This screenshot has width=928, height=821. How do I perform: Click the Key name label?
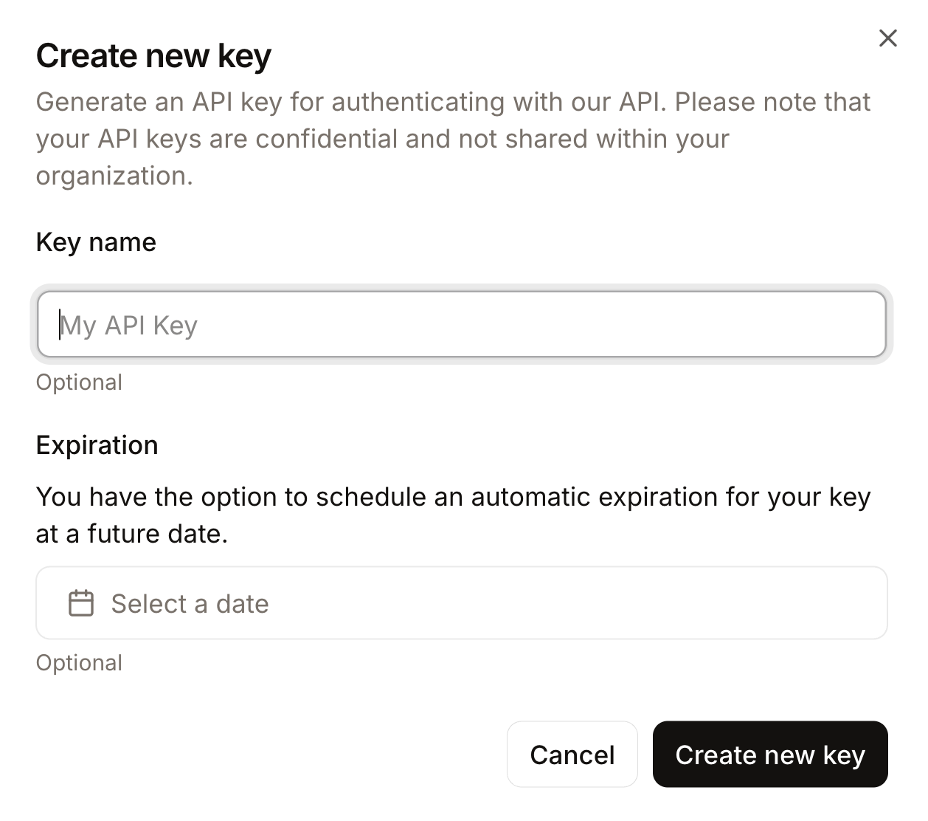(96, 242)
